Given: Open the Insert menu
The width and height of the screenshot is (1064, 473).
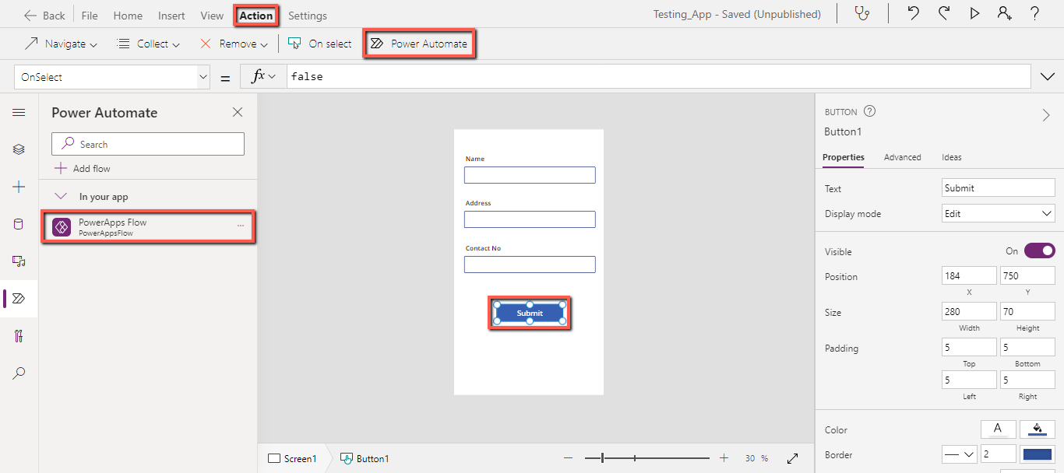Looking at the screenshot, I should click(171, 16).
